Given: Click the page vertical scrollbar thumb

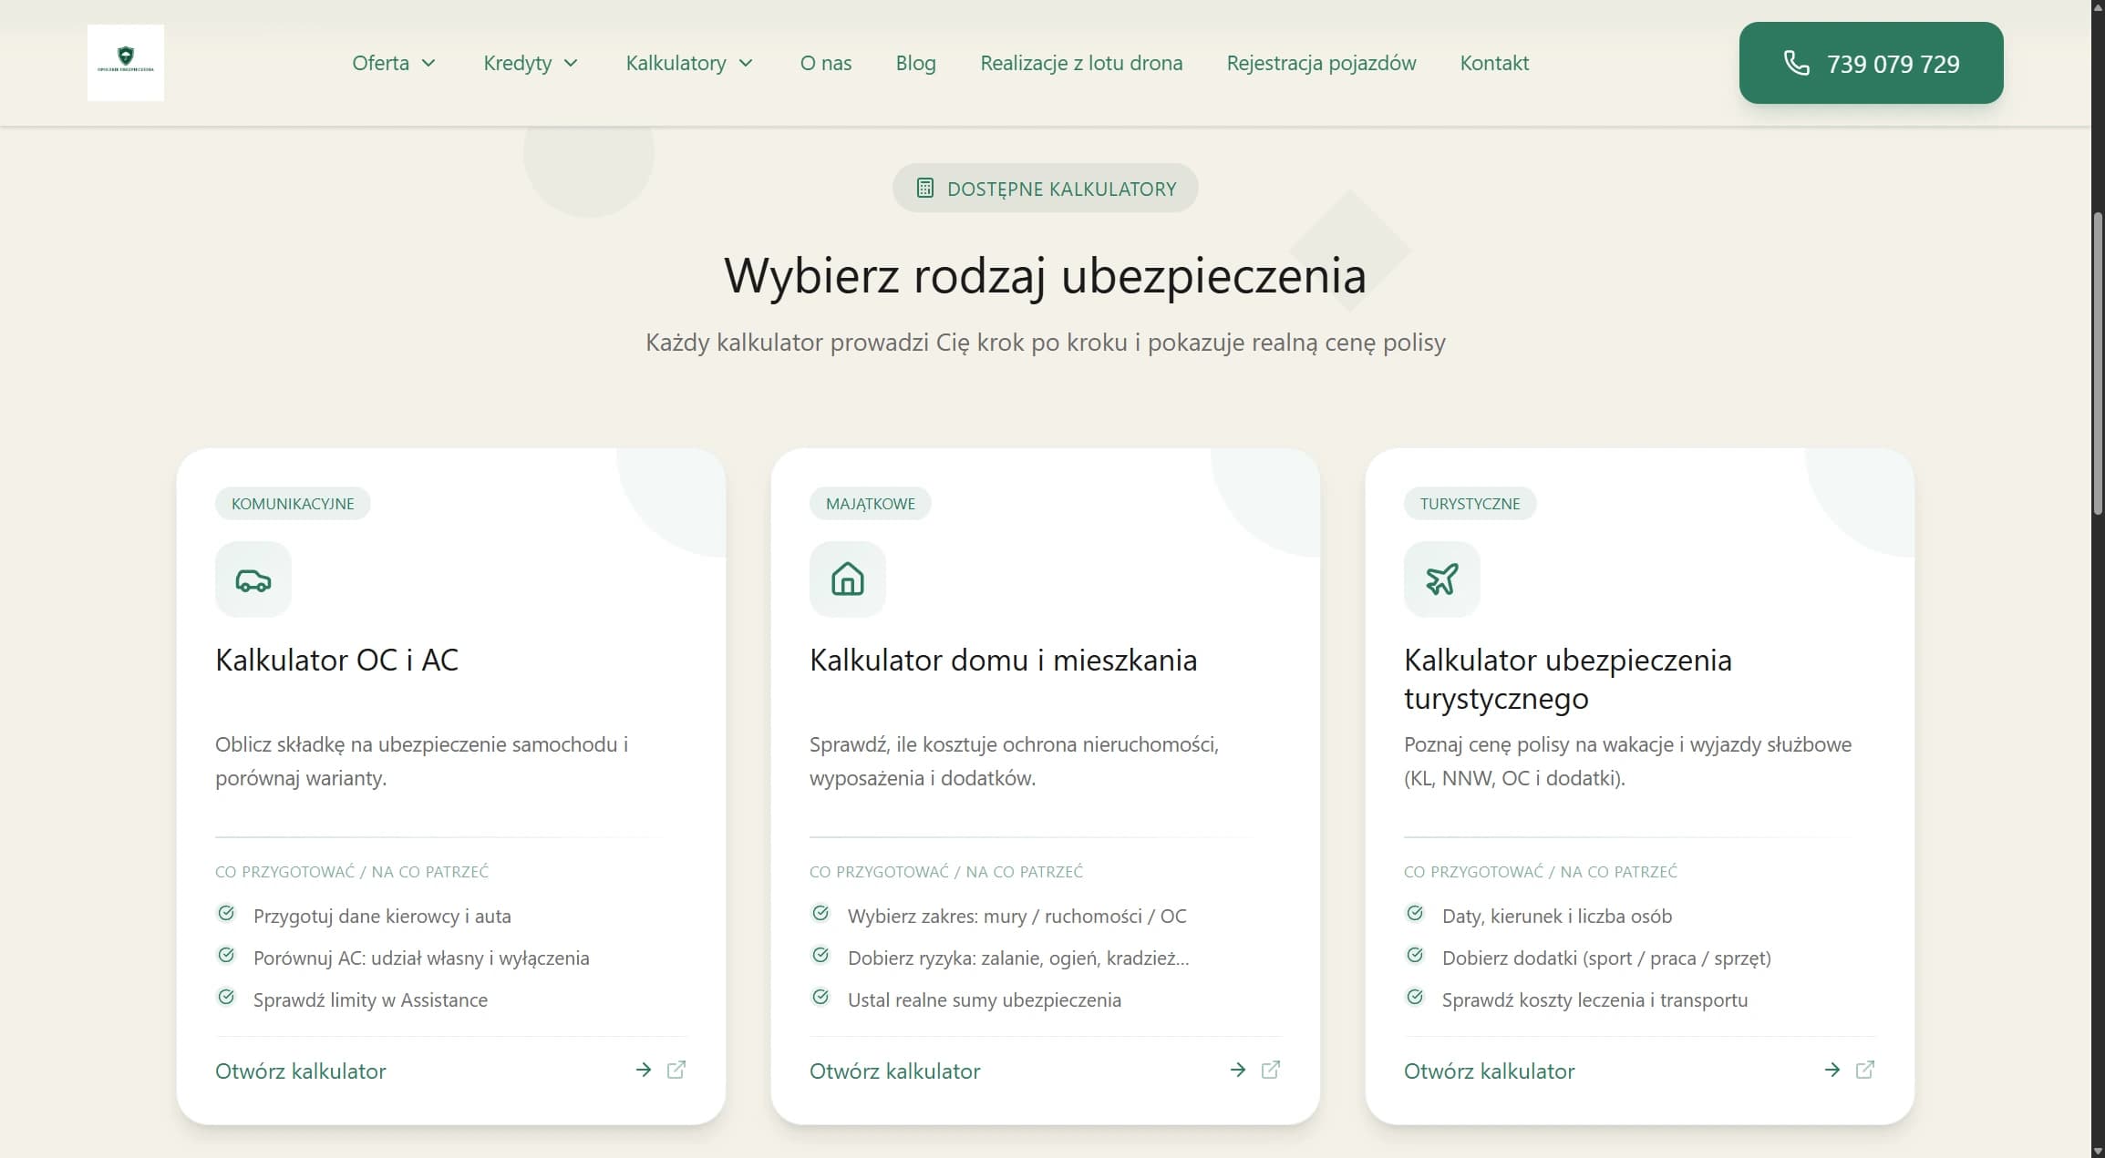Looking at the screenshot, I should [2098, 363].
